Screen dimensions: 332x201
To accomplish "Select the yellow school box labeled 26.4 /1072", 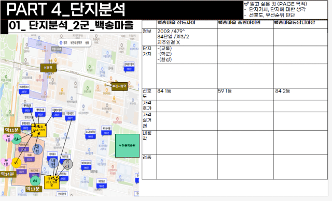I will tap(39, 130).
